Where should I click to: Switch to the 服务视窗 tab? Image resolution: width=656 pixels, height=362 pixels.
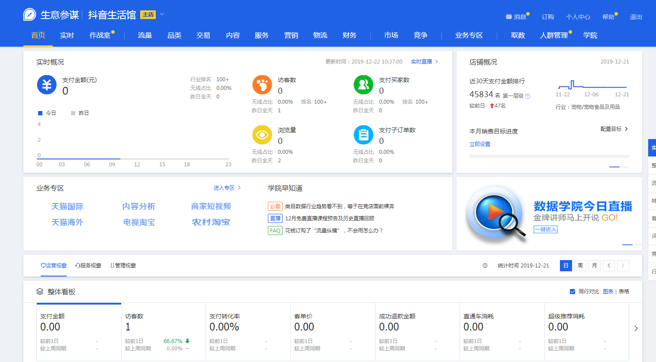[88, 266]
